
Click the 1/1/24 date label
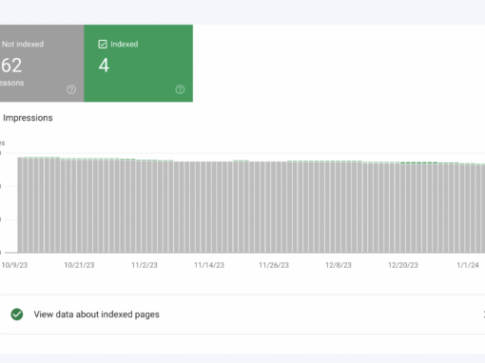pos(468,265)
